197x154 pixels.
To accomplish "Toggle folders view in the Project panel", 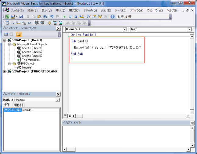I will pyautogui.click(x=19, y=34).
